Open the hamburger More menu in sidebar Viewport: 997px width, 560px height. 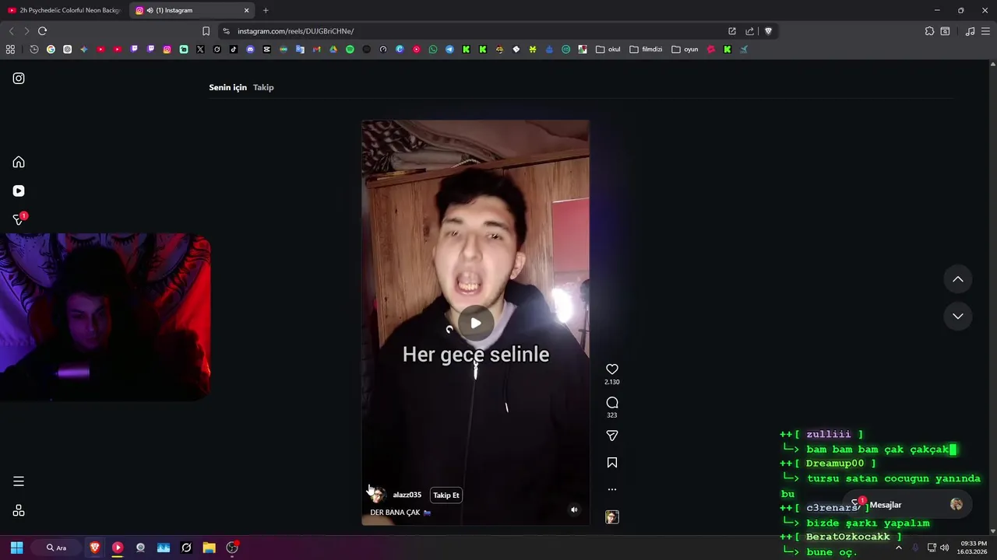point(19,481)
